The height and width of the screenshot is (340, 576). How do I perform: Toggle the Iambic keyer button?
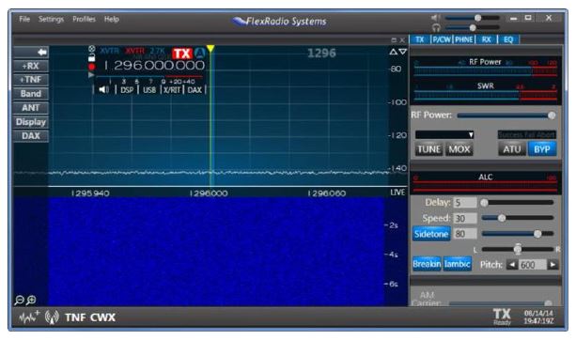(x=457, y=264)
